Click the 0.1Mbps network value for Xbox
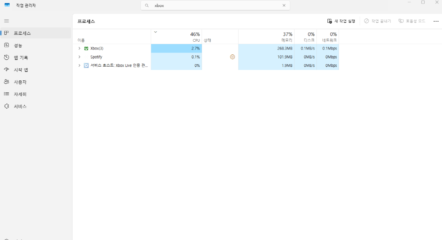 tap(330, 48)
